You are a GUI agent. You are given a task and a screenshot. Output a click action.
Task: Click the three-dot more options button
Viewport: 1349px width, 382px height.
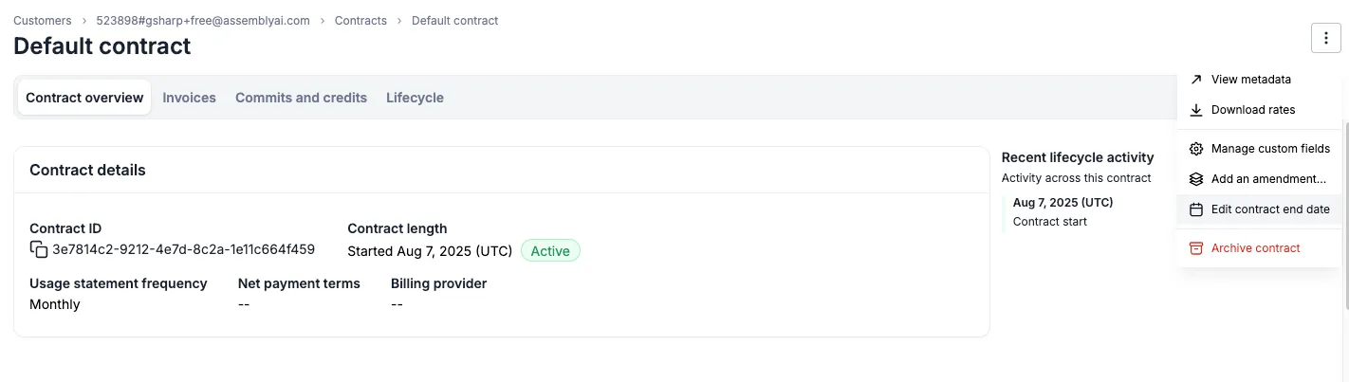point(1325,38)
